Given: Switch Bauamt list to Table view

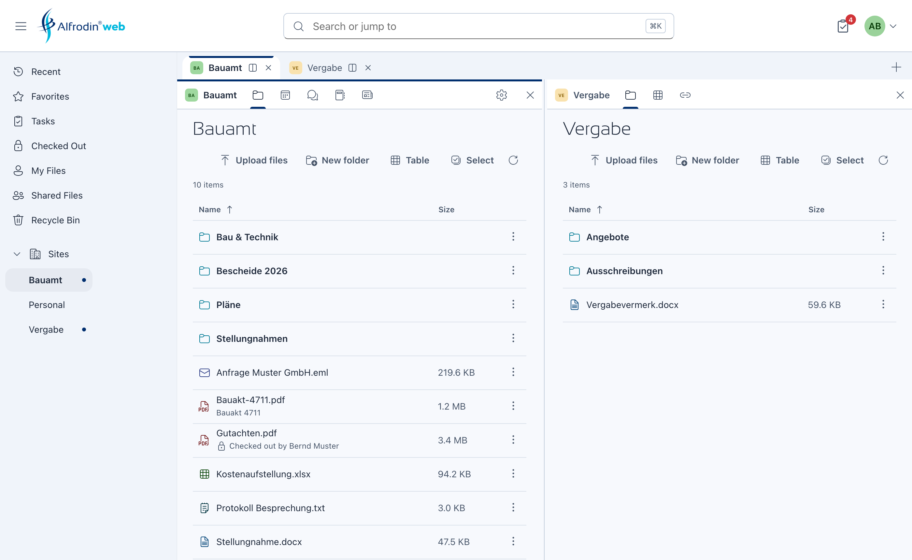Looking at the screenshot, I should (410, 160).
